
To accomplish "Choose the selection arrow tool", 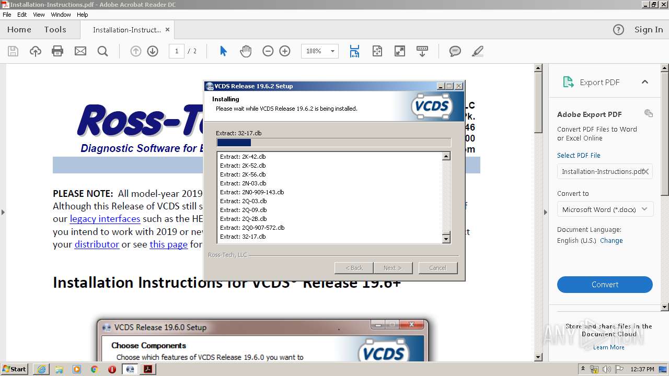I will coord(223,51).
